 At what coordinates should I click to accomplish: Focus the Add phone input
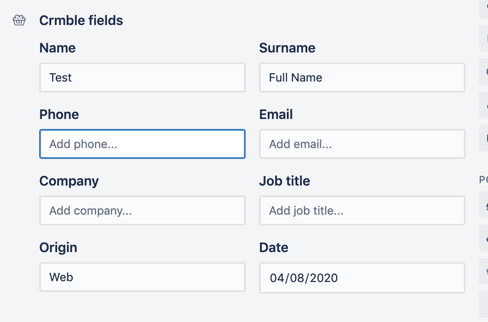tap(142, 144)
